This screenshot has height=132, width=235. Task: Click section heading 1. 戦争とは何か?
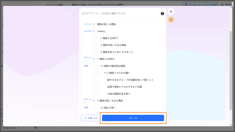click(x=106, y=59)
